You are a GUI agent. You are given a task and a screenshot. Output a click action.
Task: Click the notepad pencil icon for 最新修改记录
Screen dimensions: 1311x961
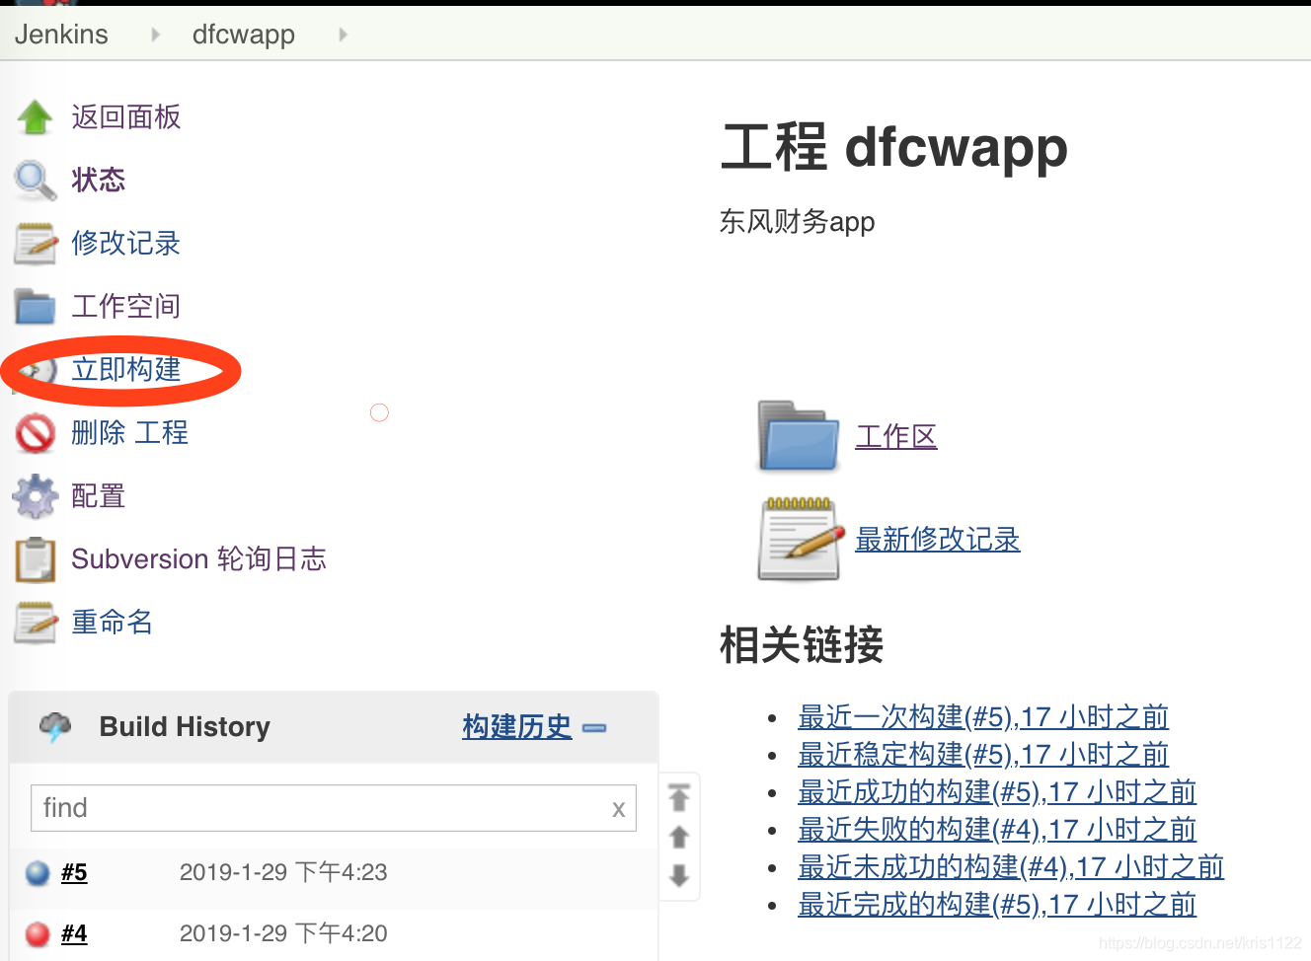pos(801,539)
